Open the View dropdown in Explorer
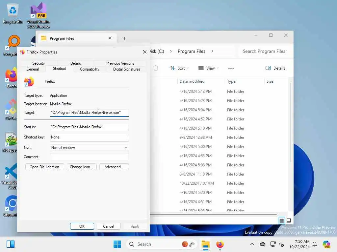The width and height of the screenshot is (337, 252). (x=208, y=68)
